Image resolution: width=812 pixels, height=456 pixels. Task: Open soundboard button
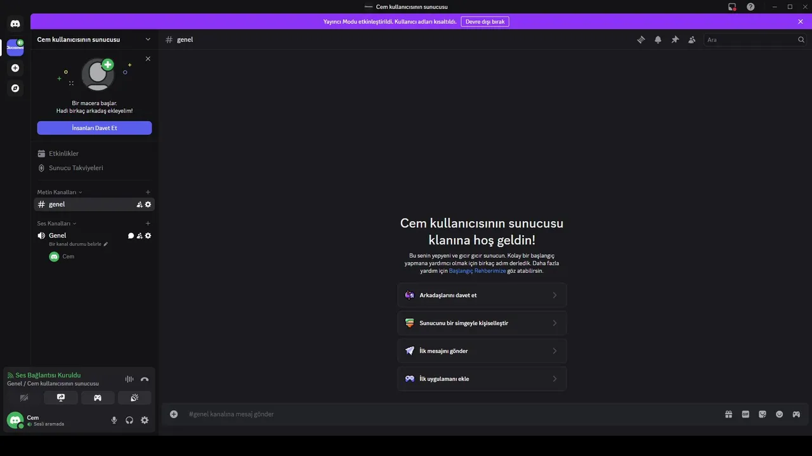tap(134, 398)
